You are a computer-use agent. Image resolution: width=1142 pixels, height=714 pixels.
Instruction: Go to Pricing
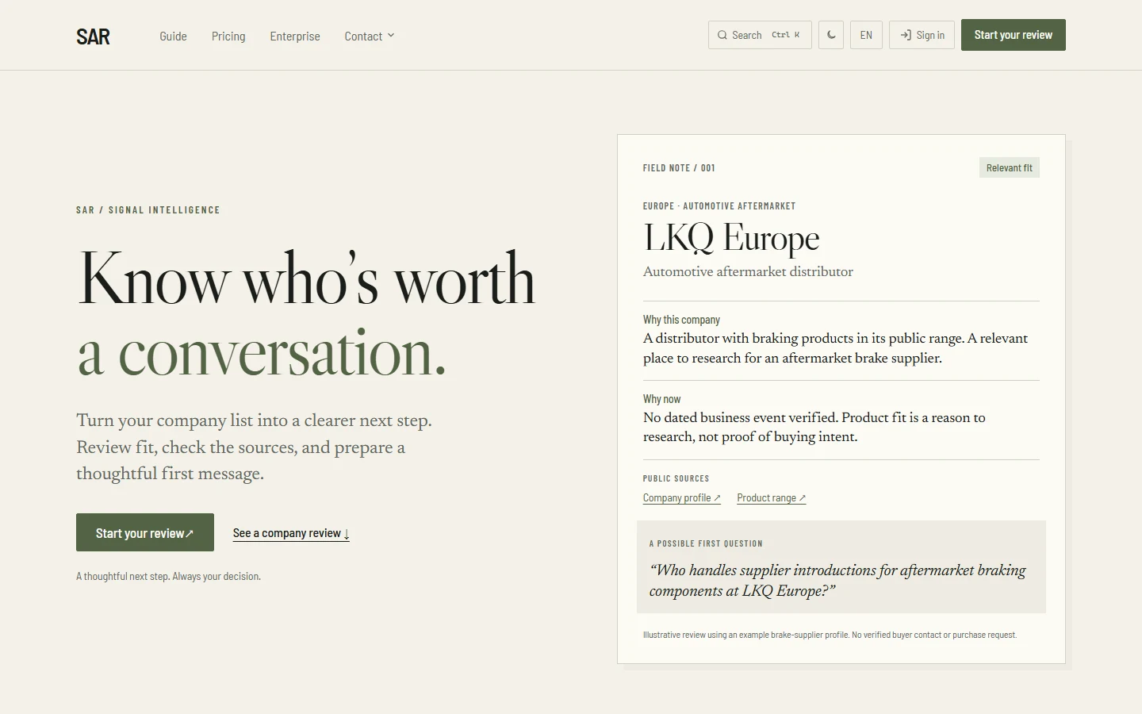point(228,36)
